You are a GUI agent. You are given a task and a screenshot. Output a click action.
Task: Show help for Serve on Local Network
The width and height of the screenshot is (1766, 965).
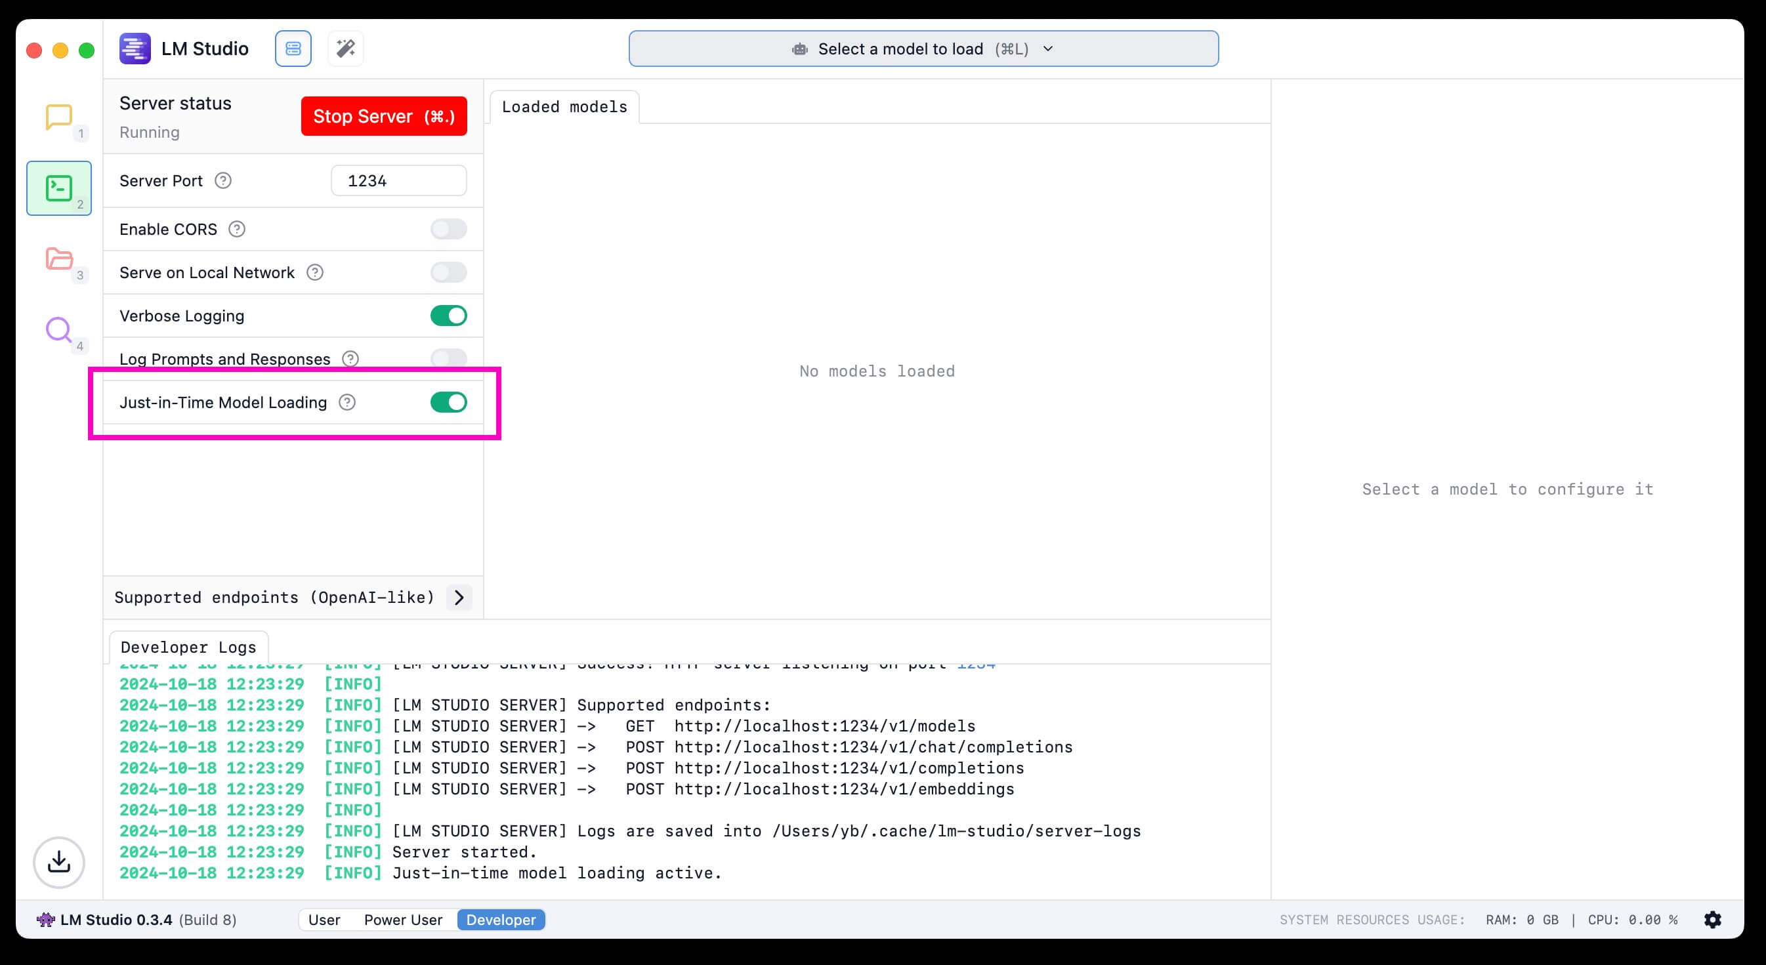314,272
